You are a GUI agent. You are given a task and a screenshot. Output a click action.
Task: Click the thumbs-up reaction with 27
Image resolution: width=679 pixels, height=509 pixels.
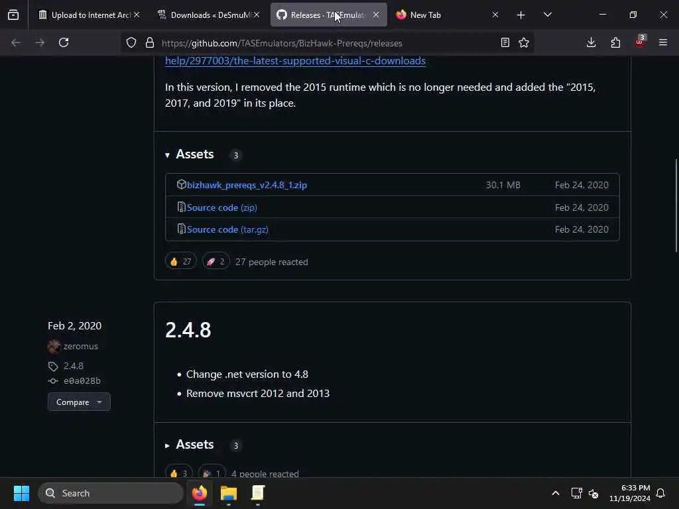coord(180,261)
